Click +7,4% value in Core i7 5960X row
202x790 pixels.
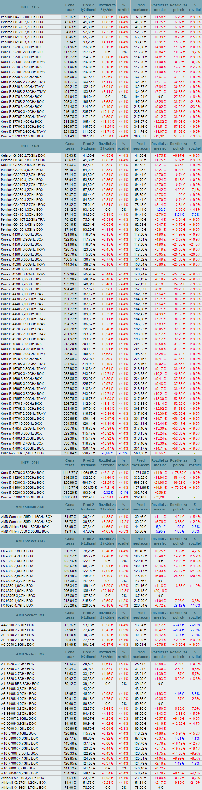[x=123, y=497]
